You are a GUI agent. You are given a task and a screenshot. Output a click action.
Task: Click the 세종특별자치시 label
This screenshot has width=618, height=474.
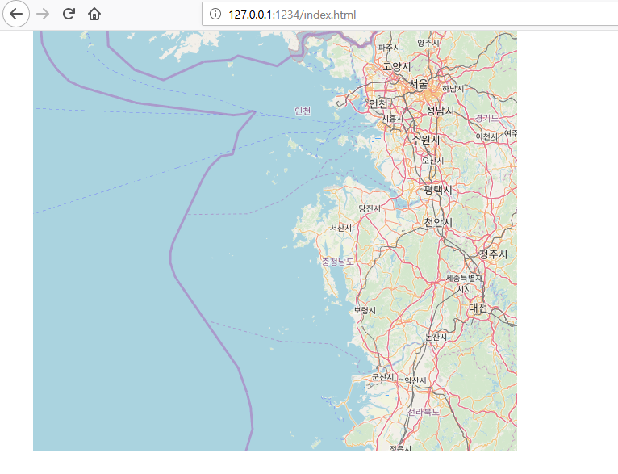pos(464,283)
